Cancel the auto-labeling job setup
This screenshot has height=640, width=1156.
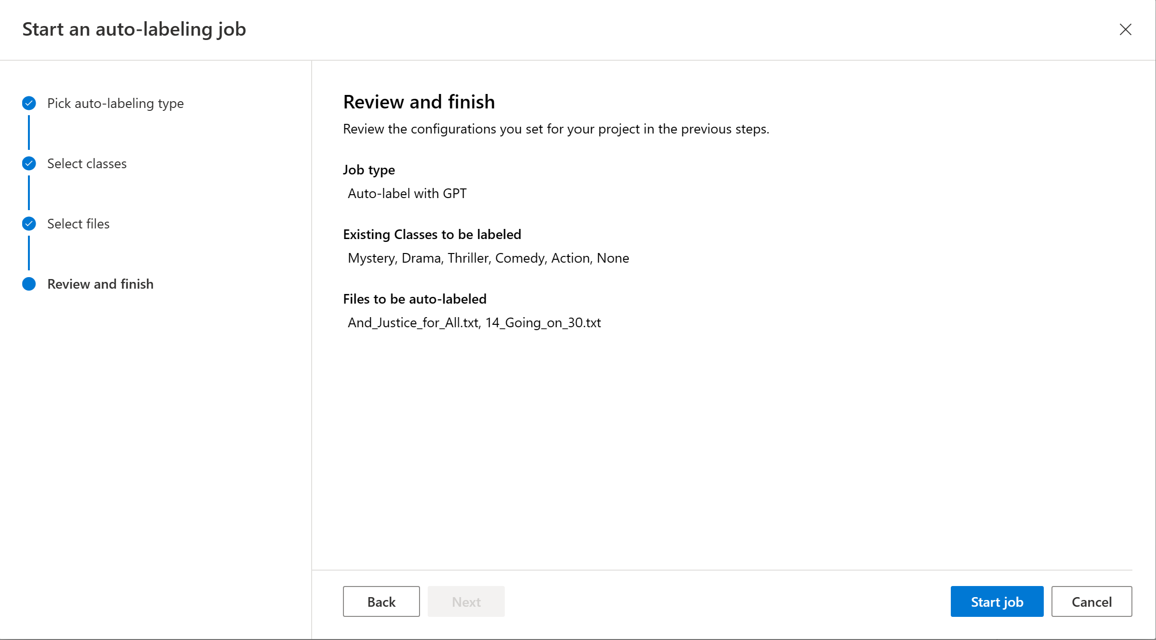tap(1091, 601)
